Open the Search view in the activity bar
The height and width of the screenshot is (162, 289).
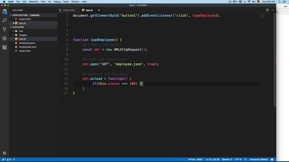click(x=5, y=20)
